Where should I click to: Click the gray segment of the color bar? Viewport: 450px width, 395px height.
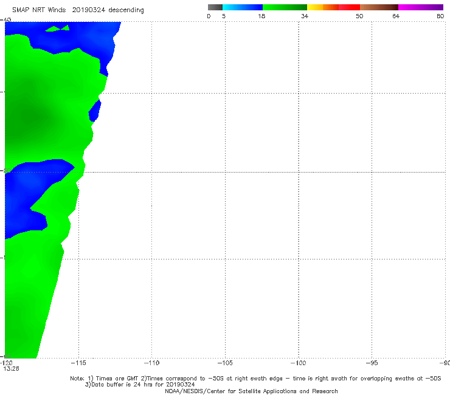pyautogui.click(x=215, y=7)
